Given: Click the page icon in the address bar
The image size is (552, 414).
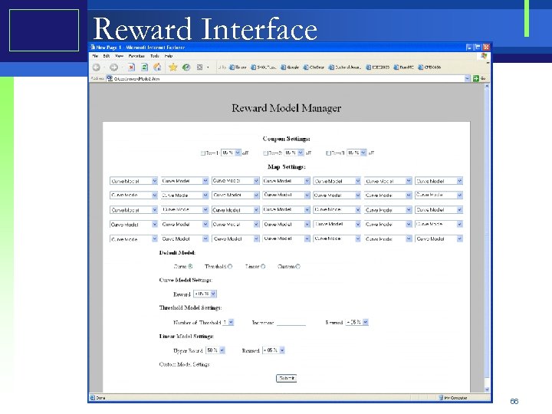Looking at the screenshot, I should click(x=110, y=78).
